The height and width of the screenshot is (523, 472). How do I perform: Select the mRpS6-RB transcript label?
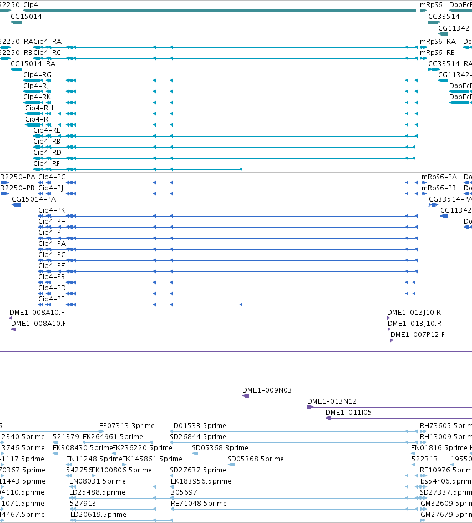[438, 52]
